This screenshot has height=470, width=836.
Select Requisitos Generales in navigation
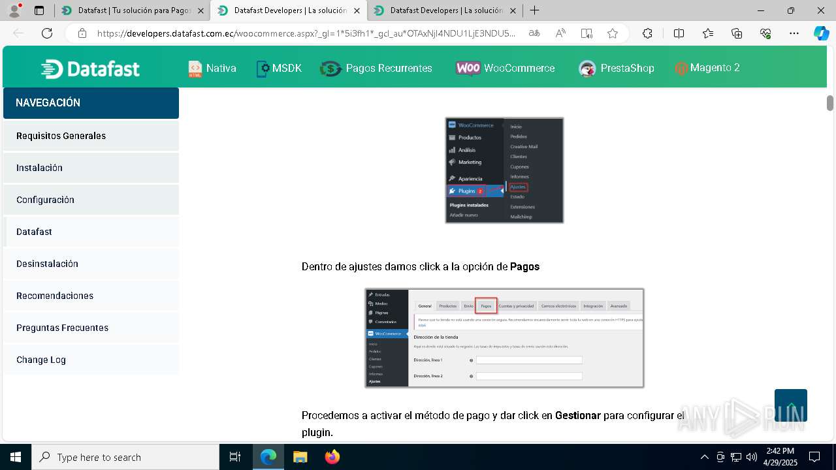(x=91, y=136)
